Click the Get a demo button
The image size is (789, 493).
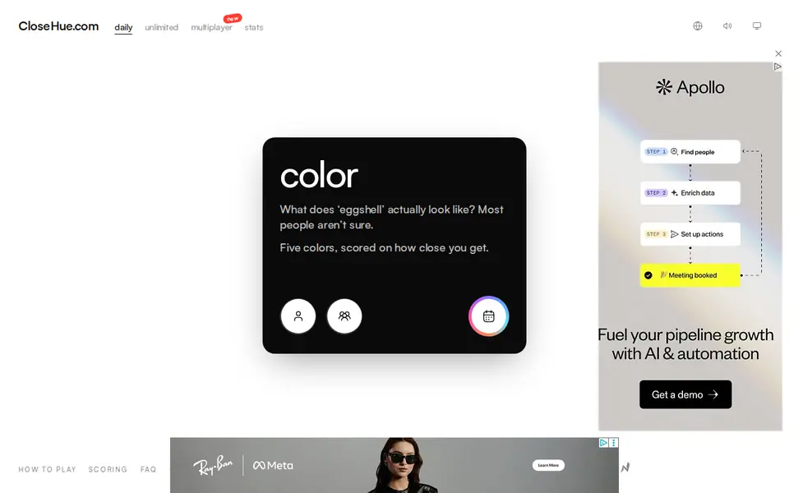pos(685,394)
